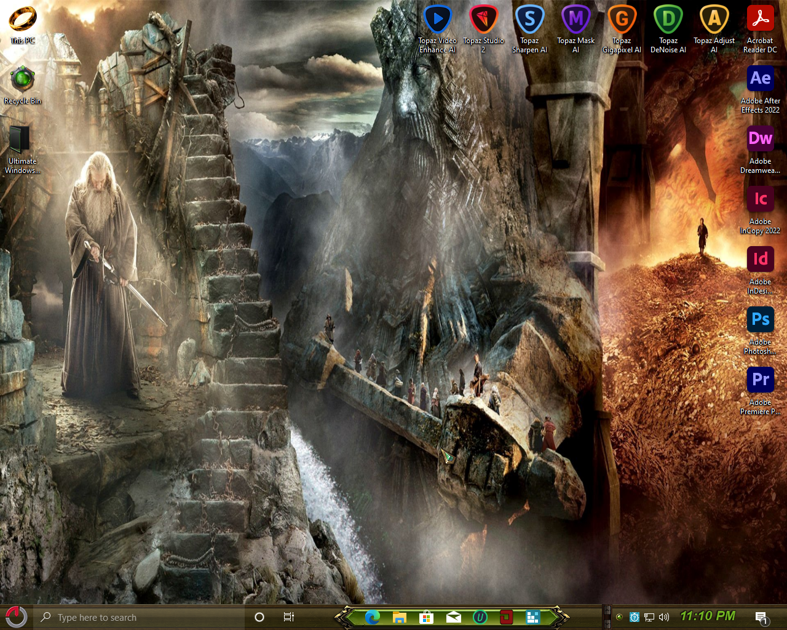Image resolution: width=787 pixels, height=630 pixels.
Task: Open the Recycle Bin icon
Action: 23,85
